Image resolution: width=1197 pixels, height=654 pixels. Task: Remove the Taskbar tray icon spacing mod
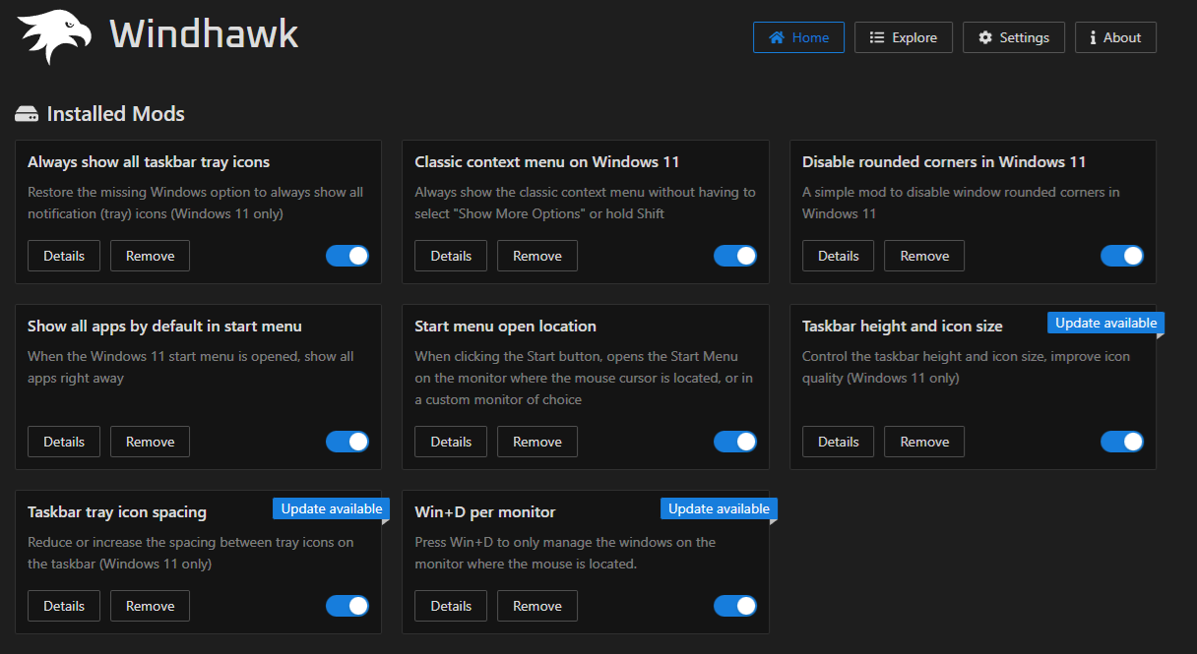coord(150,606)
